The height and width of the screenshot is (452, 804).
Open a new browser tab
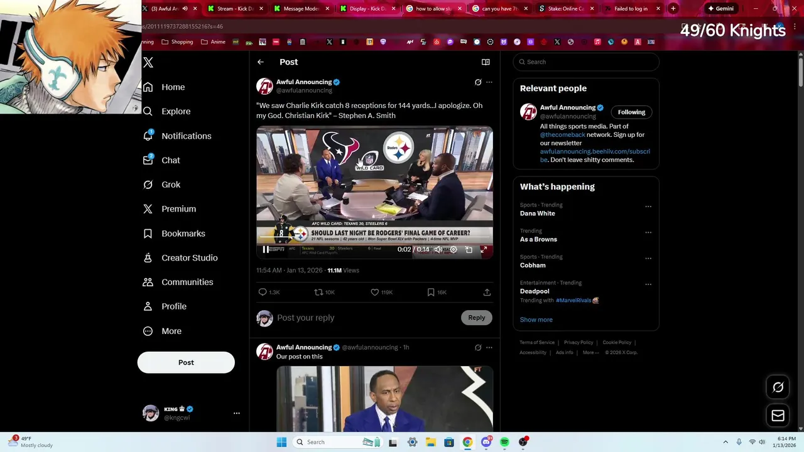673,9
